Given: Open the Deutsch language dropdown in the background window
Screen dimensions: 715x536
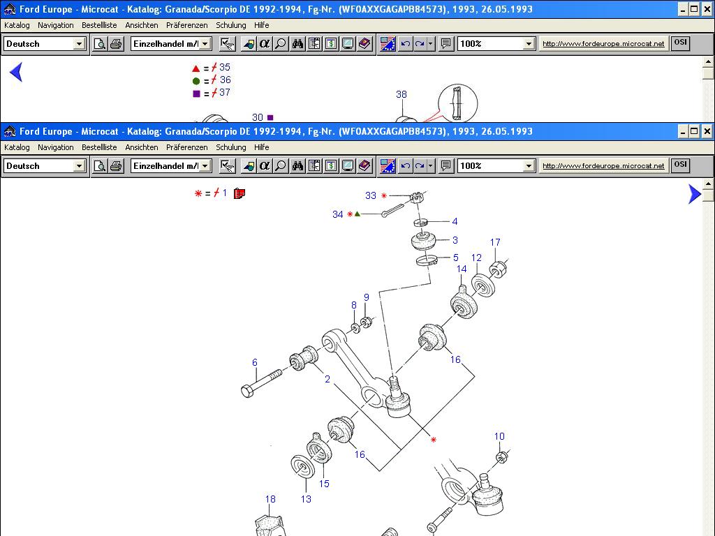Looking at the screenshot, I should click(x=79, y=44).
